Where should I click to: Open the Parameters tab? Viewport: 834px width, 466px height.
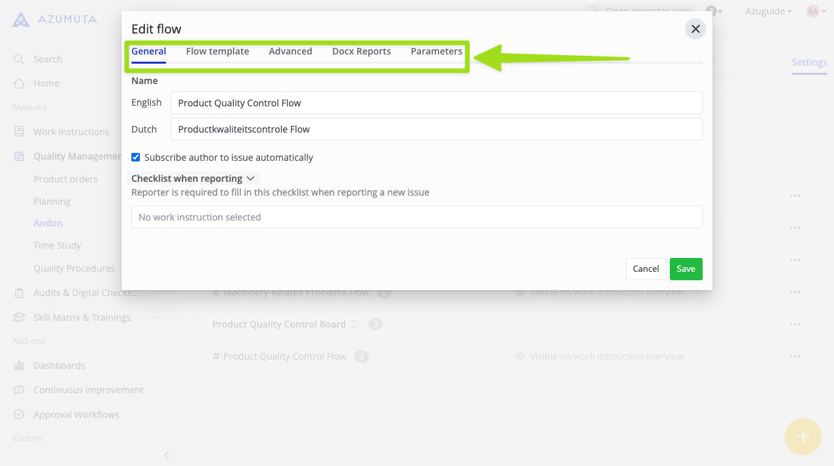[x=437, y=51]
